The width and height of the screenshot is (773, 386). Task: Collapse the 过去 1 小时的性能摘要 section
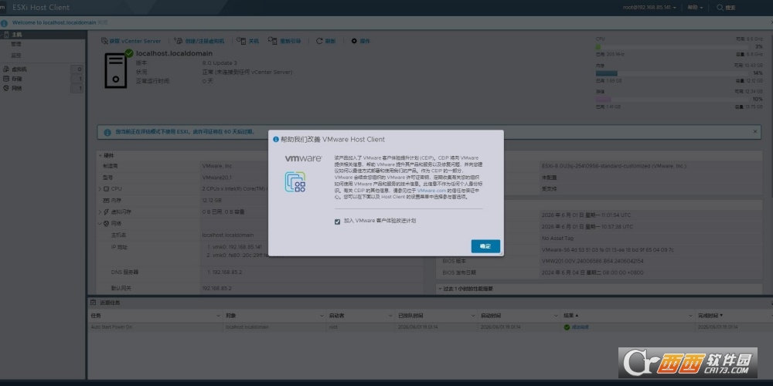tap(440, 289)
